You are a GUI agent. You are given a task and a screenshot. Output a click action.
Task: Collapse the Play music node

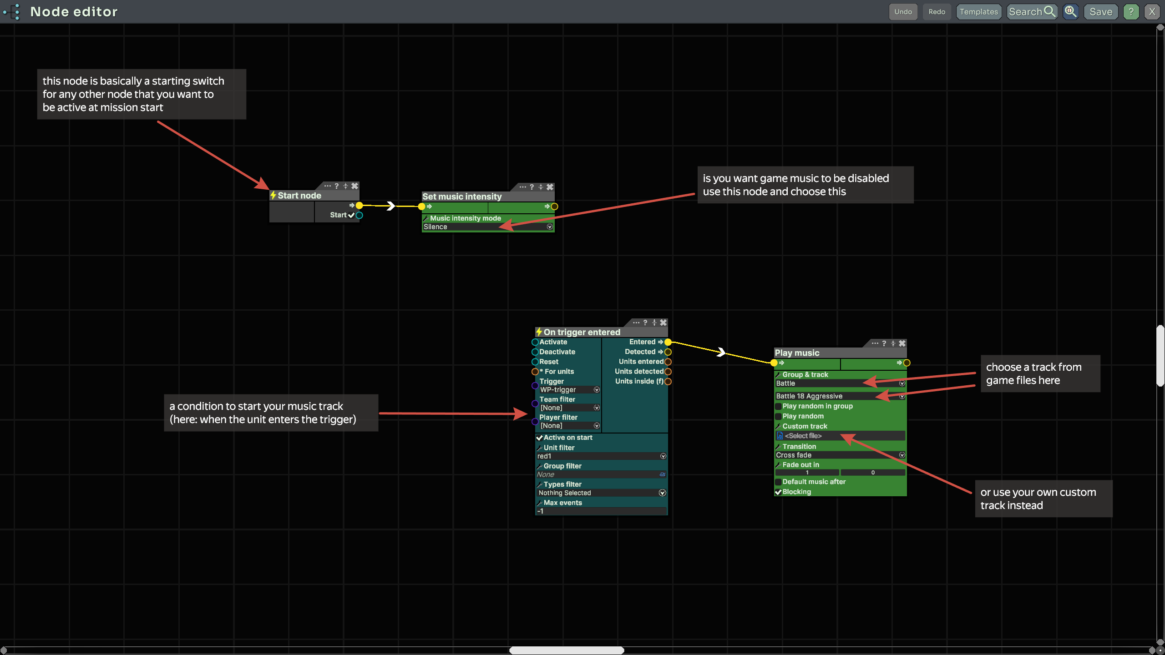[893, 343]
